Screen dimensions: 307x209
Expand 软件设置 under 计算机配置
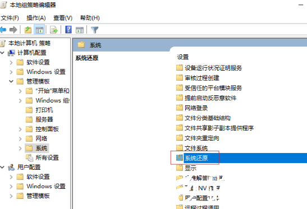click(11, 62)
